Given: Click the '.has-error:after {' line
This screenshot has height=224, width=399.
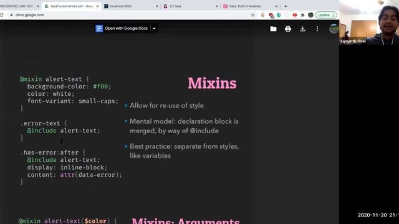Looking at the screenshot, I should coord(52,152).
